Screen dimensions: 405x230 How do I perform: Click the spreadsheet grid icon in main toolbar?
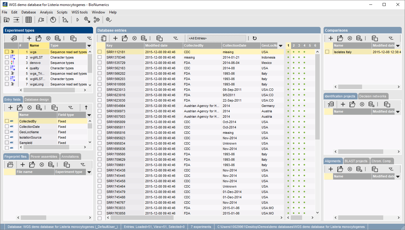[x=29, y=20]
